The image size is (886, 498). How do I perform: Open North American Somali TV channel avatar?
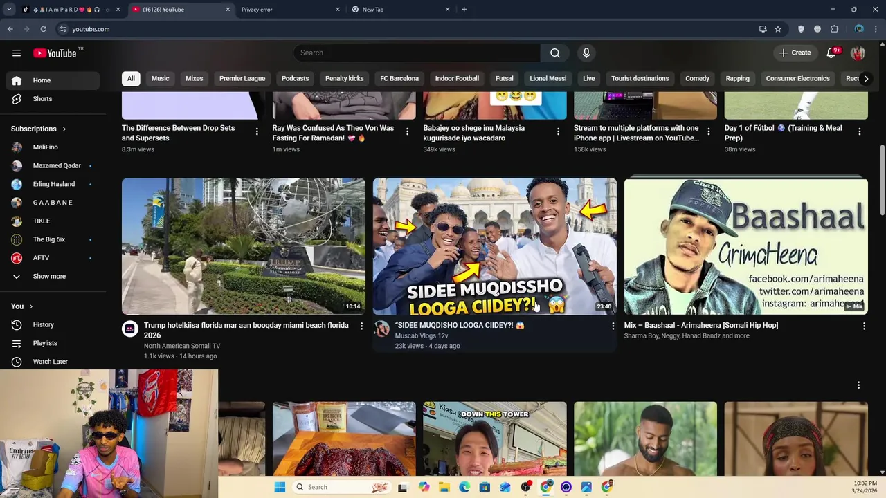pyautogui.click(x=130, y=329)
